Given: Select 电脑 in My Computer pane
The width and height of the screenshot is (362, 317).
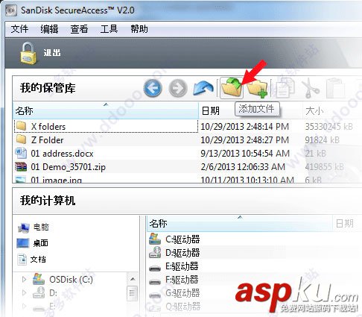Looking at the screenshot, I should tap(42, 227).
